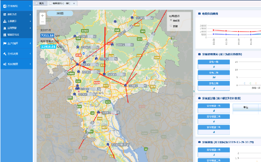Click the light blue pill button above the map

(60, 13)
